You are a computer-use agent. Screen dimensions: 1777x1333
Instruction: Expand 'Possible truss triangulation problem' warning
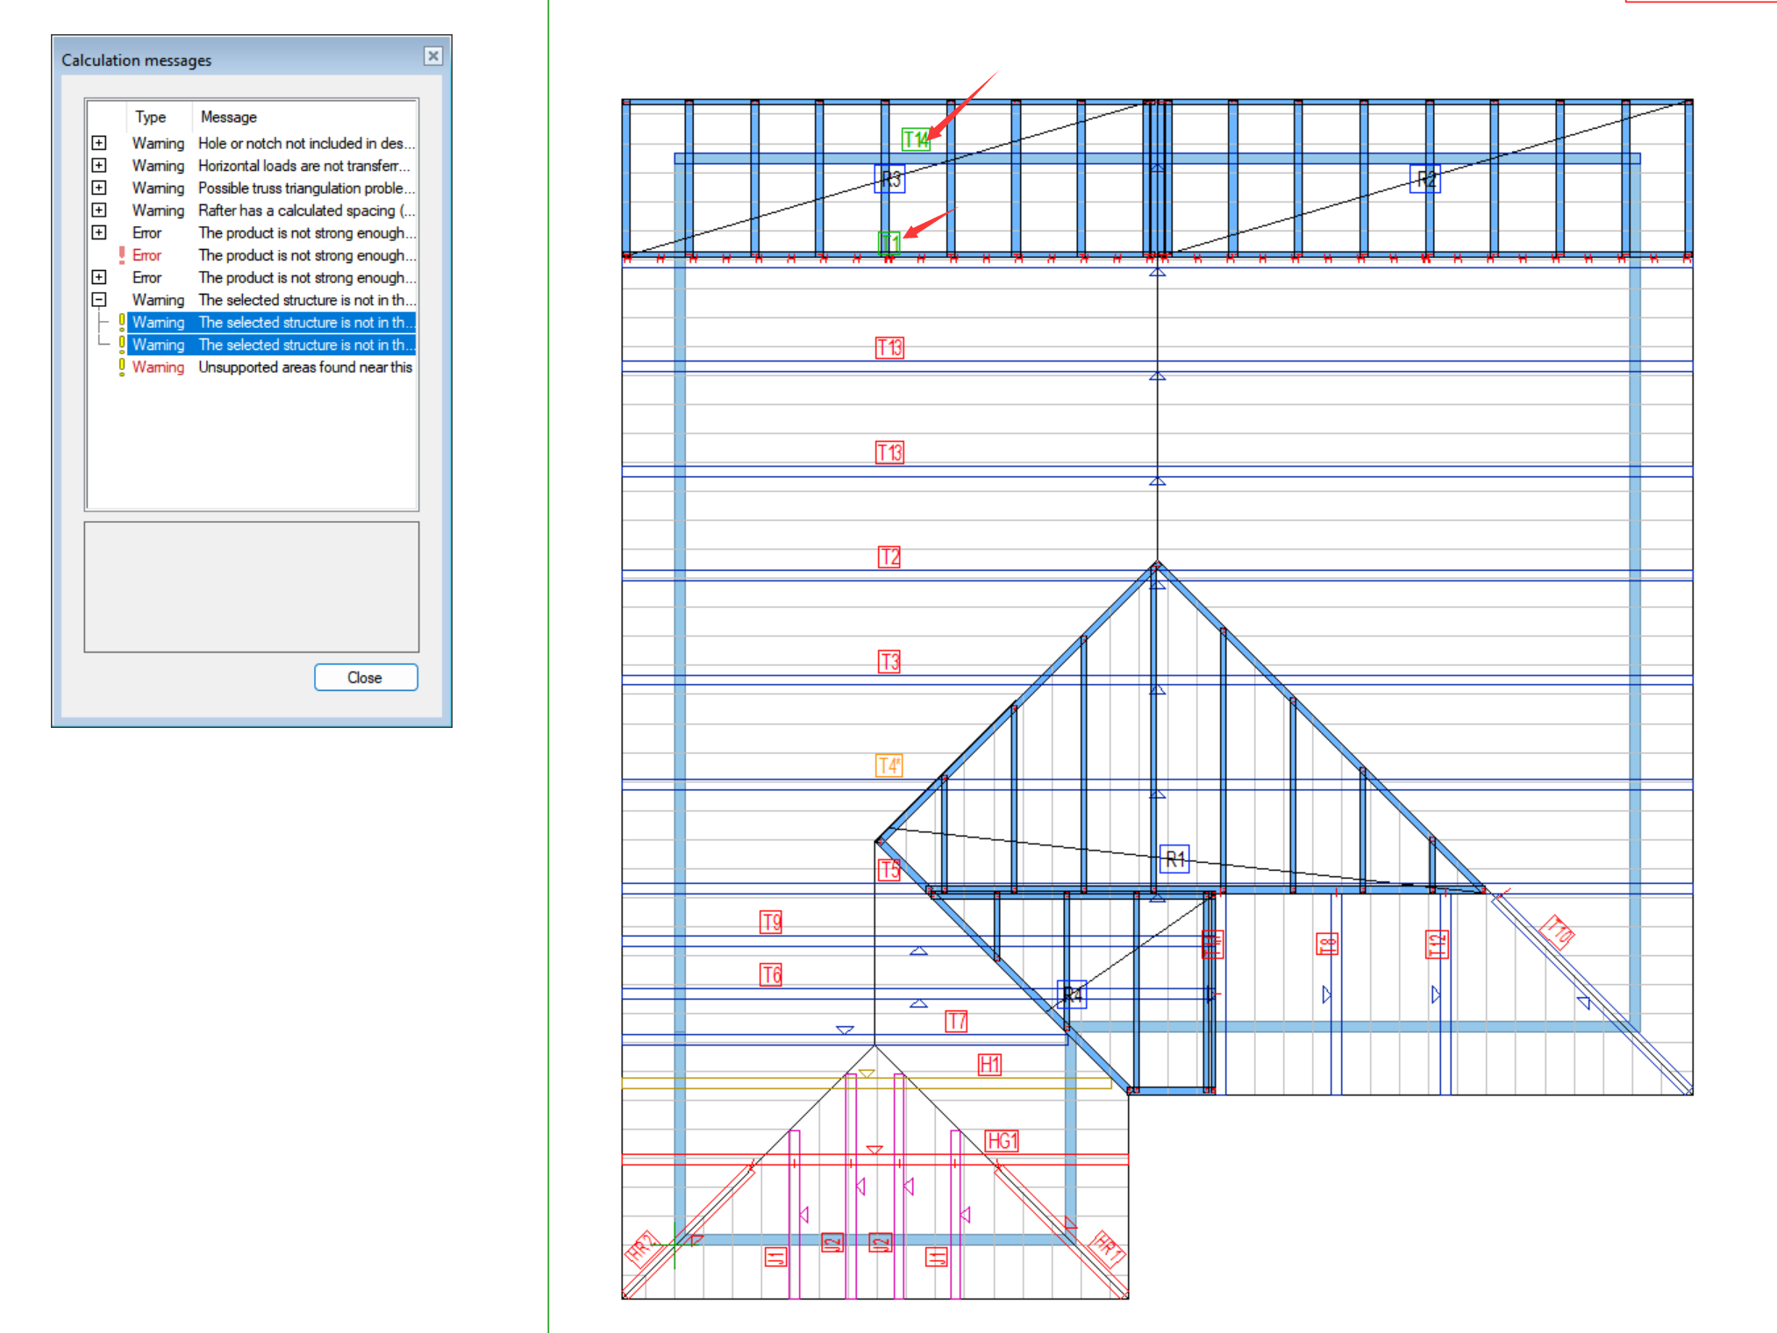[99, 188]
